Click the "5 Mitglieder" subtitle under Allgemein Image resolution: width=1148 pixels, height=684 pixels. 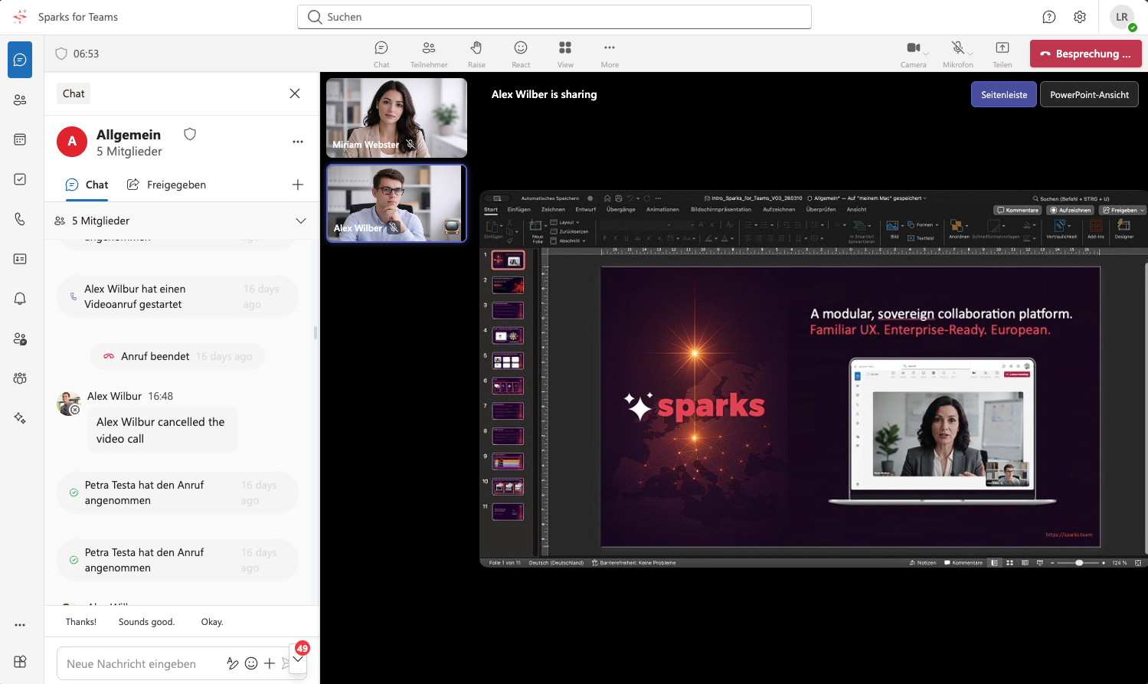[x=129, y=152]
